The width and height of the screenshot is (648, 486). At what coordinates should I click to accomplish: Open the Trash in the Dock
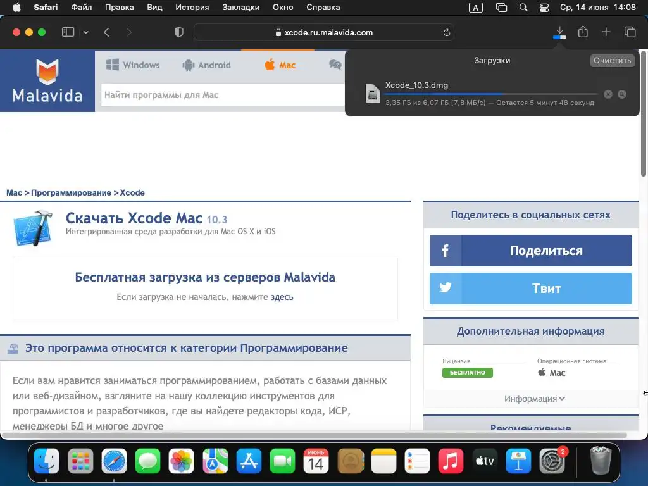[x=601, y=461]
